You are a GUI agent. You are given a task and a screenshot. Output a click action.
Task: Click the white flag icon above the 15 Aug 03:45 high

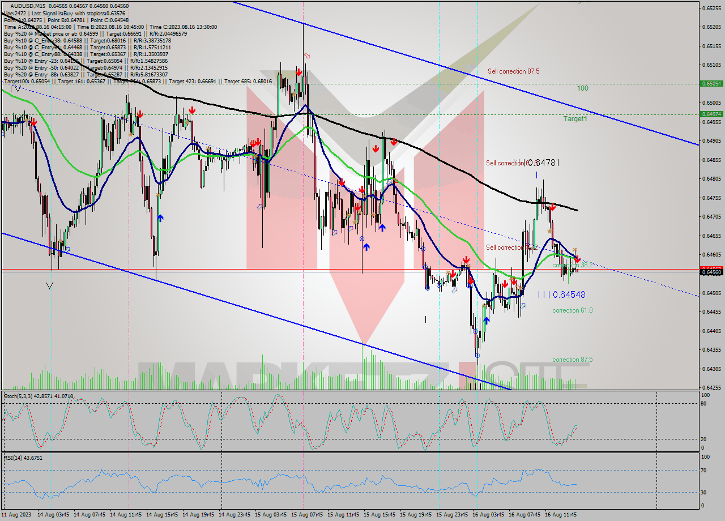point(307,55)
